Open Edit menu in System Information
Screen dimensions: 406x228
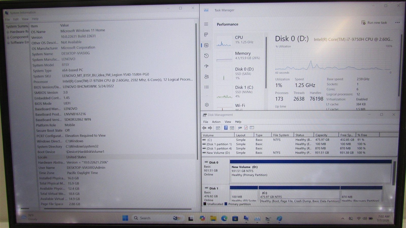(16, 19)
